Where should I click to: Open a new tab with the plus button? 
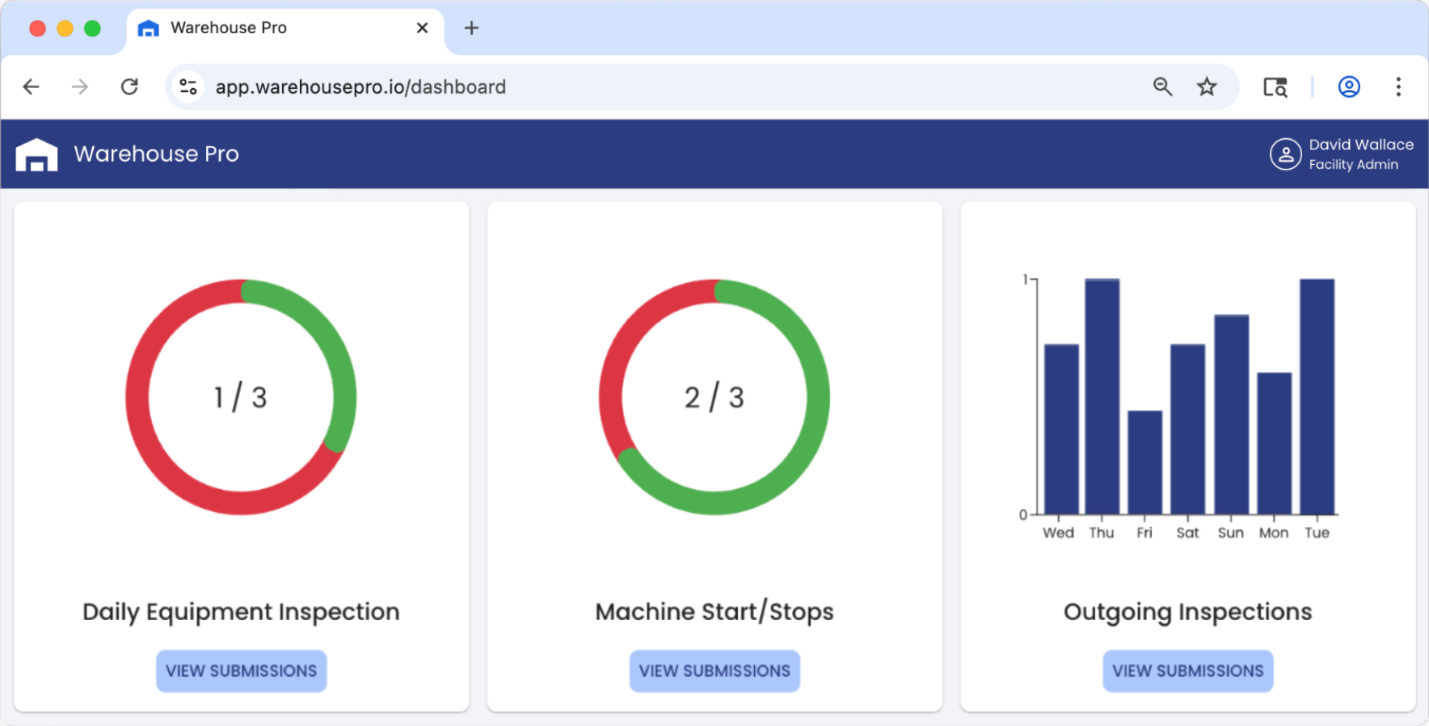pos(472,28)
